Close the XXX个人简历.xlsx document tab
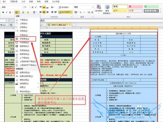The image size is (163, 122). pos(69,25)
